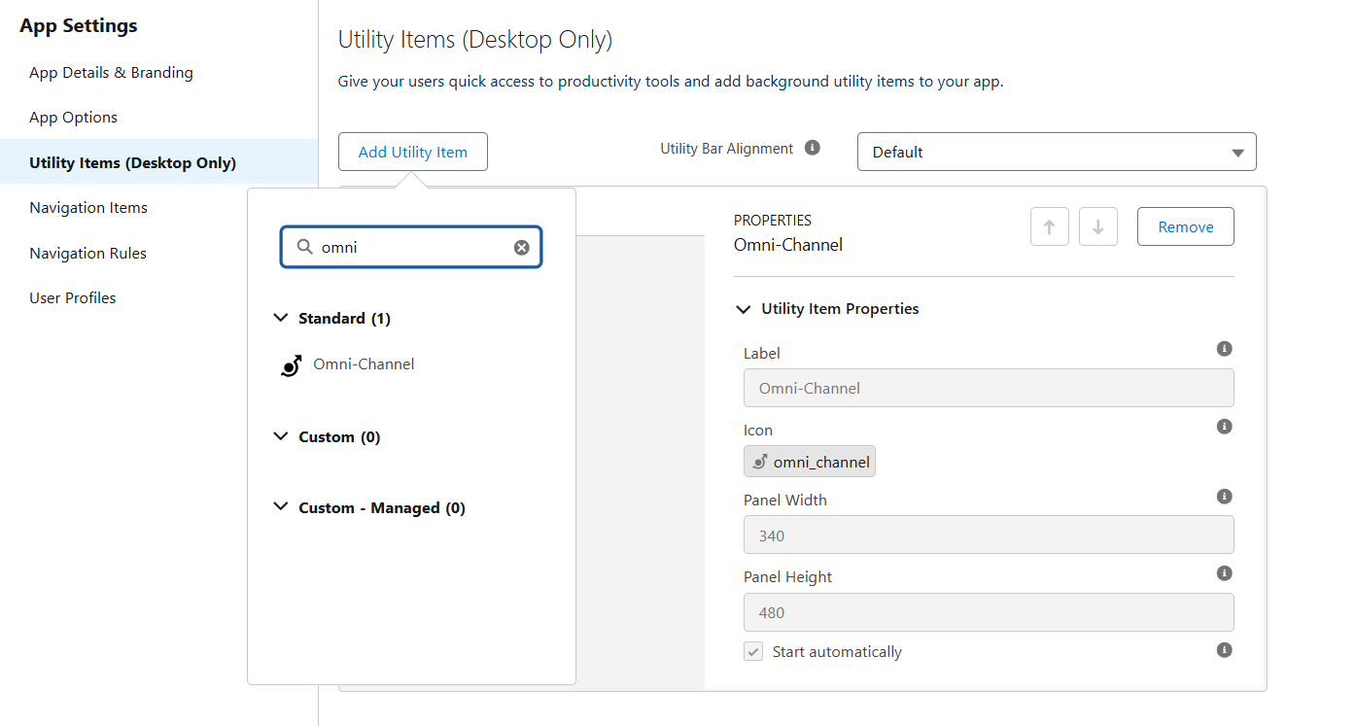Viewport: 1356px width, 726px height.
Task: Choose Omni-Channel from the Standard results
Action: (364, 364)
